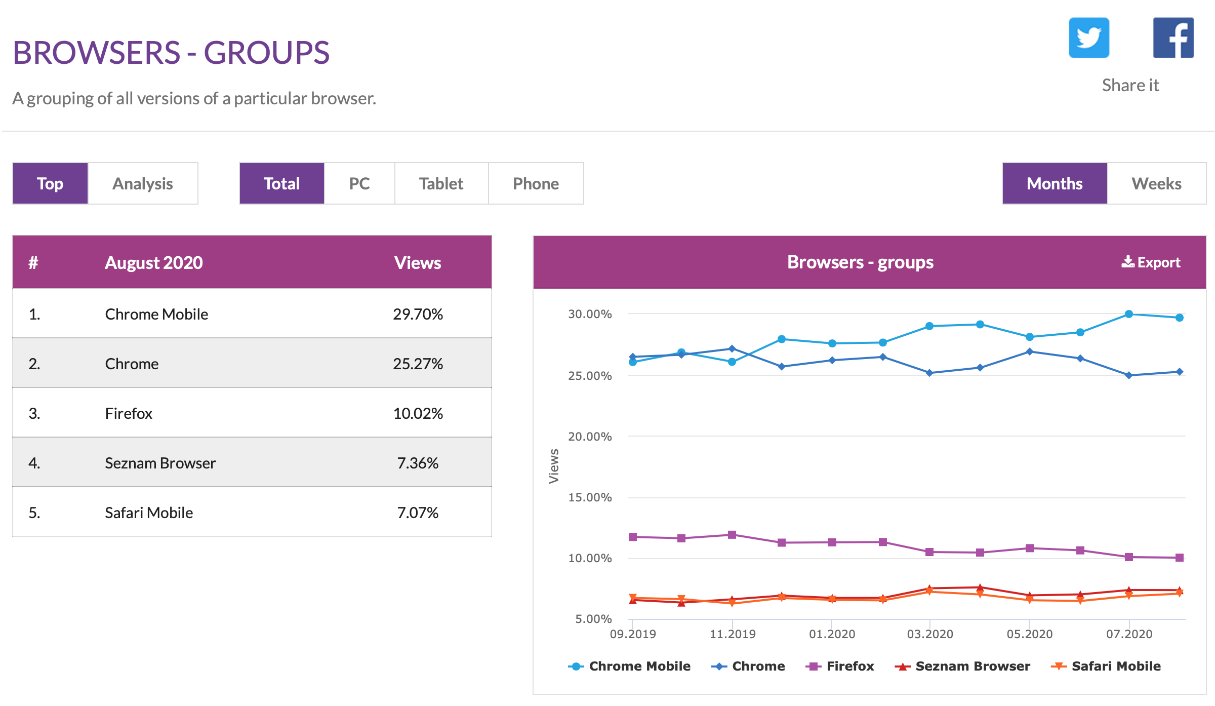Click the Views column header
Screen dimensions: 1215x706
pos(418,263)
